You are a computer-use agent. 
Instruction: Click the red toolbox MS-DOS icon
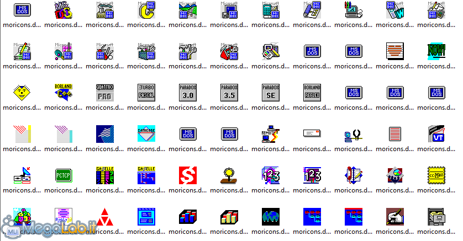click(x=229, y=51)
